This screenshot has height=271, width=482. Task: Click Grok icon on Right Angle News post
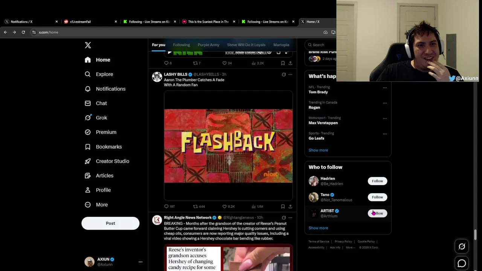click(284, 218)
